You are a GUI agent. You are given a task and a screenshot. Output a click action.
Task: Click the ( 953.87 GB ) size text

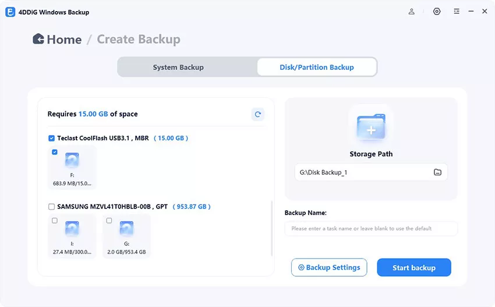coord(192,207)
